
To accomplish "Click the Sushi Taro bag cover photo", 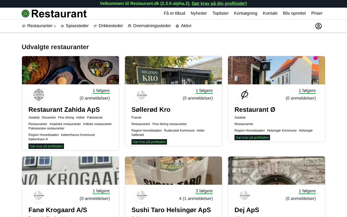I will tap(173, 171).
